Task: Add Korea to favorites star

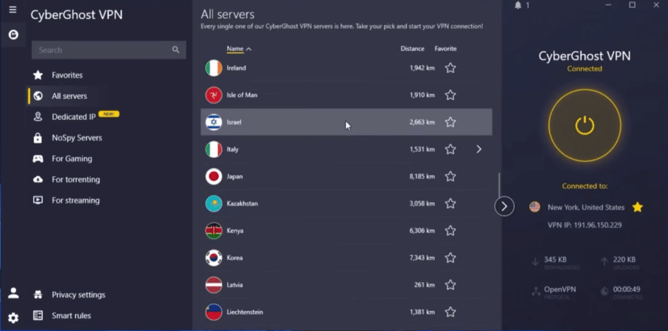Action: [x=450, y=258]
